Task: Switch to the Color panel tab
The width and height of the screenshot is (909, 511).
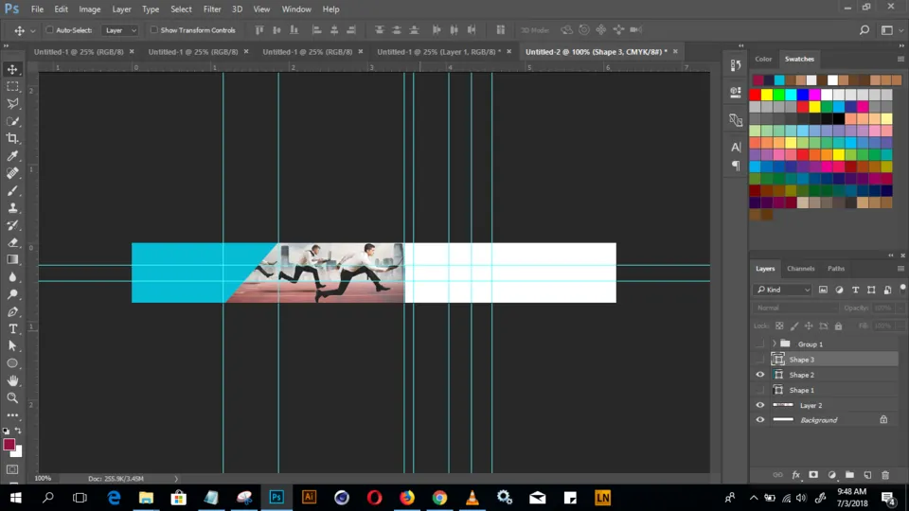Action: 763,59
